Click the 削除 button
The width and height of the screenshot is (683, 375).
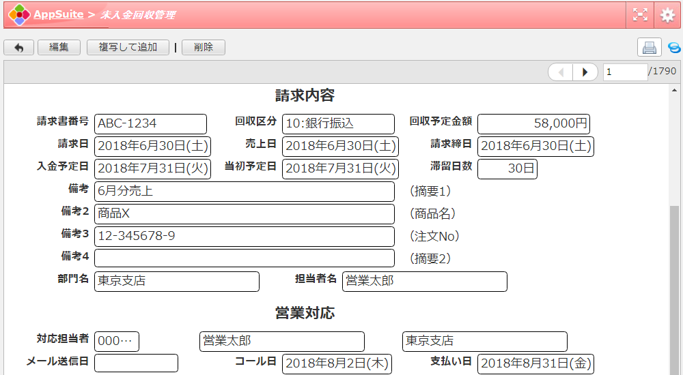point(203,47)
